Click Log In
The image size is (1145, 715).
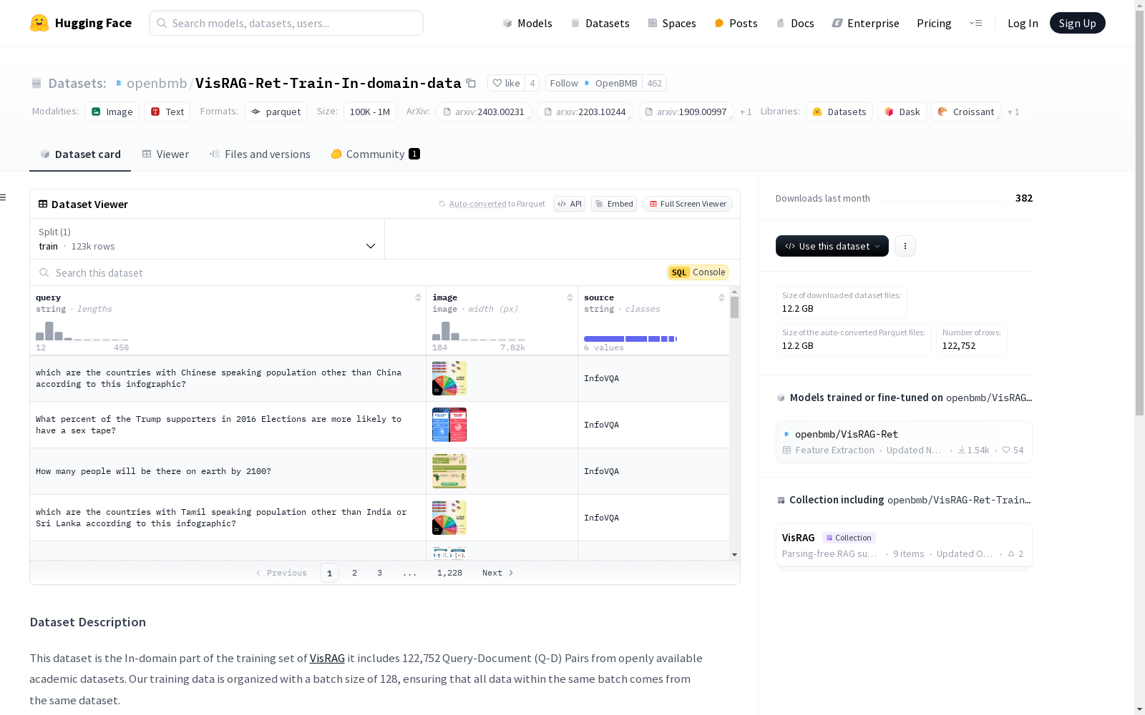pos(1023,23)
